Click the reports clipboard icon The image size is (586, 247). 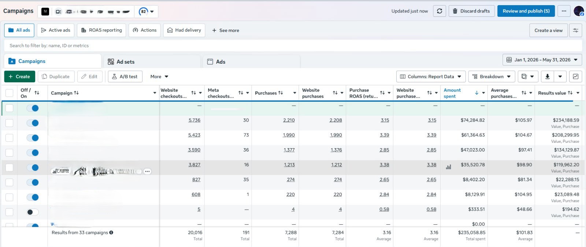coord(524,76)
